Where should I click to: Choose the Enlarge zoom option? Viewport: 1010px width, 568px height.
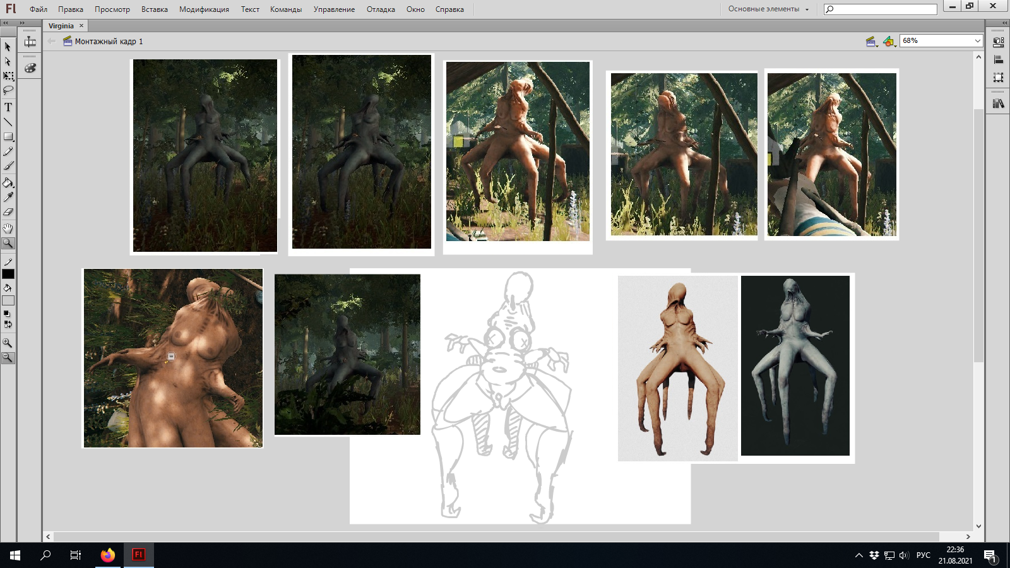(8, 343)
